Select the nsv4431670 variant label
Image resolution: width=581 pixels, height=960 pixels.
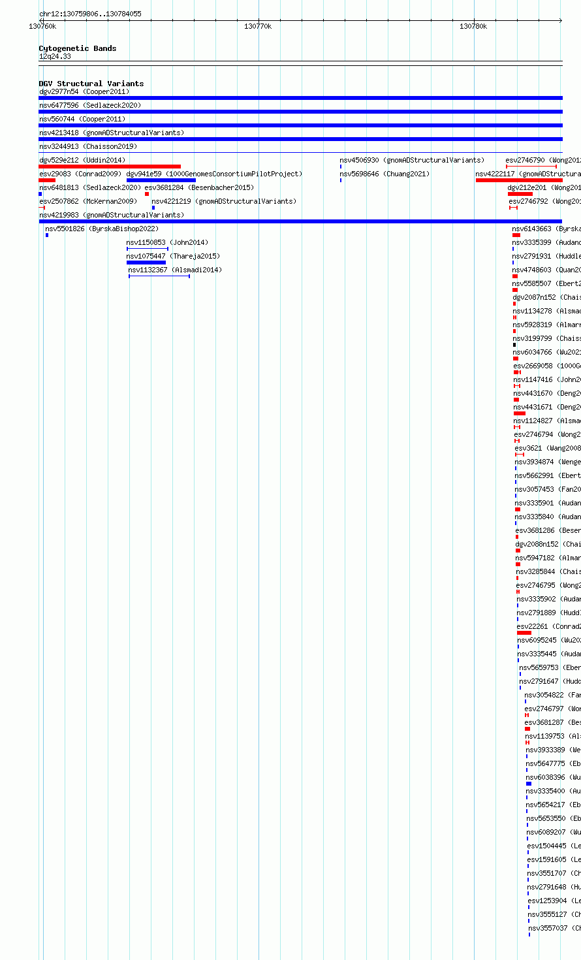[547, 393]
